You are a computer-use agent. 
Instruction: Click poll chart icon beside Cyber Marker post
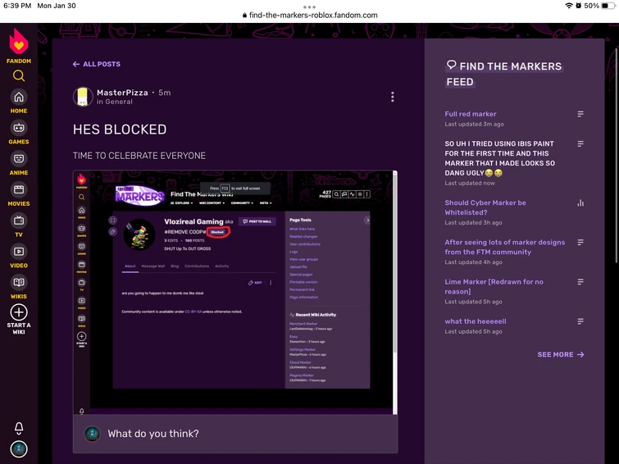pos(580,203)
